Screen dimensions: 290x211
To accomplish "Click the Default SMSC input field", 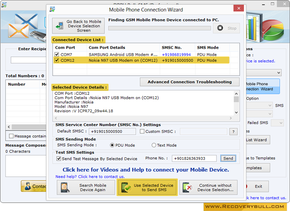I will (112, 131).
